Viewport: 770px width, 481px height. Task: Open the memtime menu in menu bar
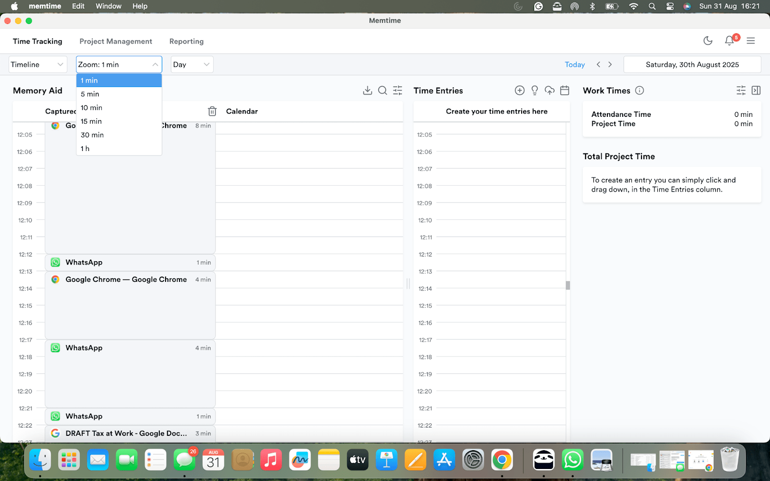click(x=45, y=6)
